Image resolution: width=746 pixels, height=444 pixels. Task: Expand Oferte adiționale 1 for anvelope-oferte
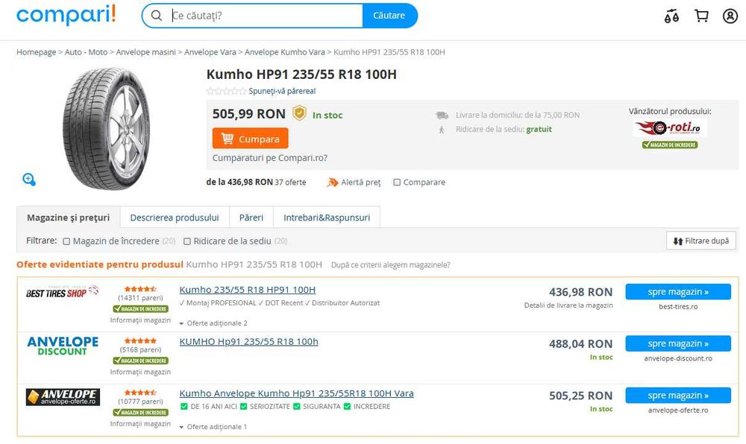(213, 426)
